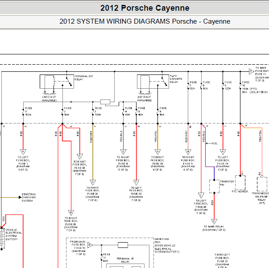269x268 pixels.
Task: Select the PTC Heater dashed box
Action: pyautogui.click(x=240, y=182)
